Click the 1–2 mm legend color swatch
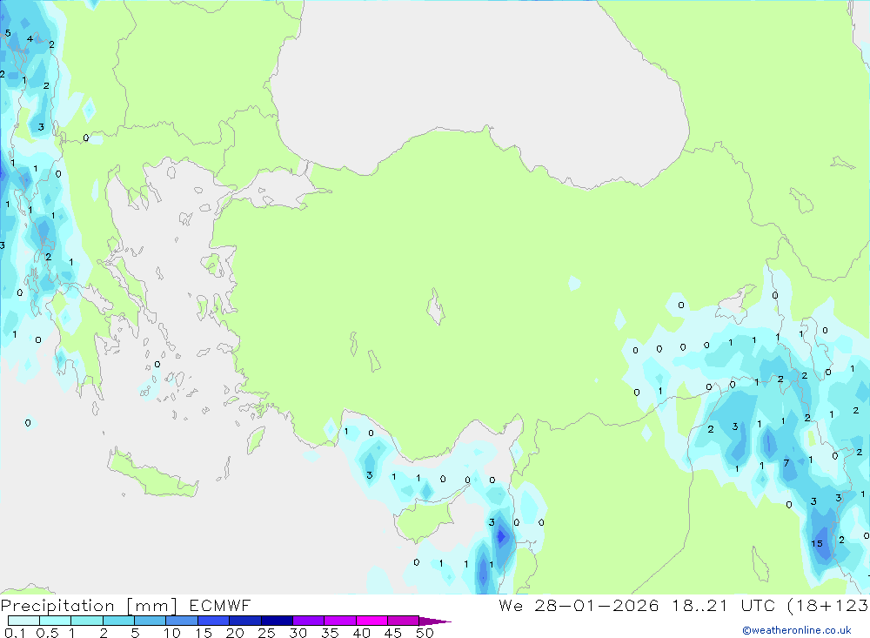The image size is (870, 638). coord(86,621)
